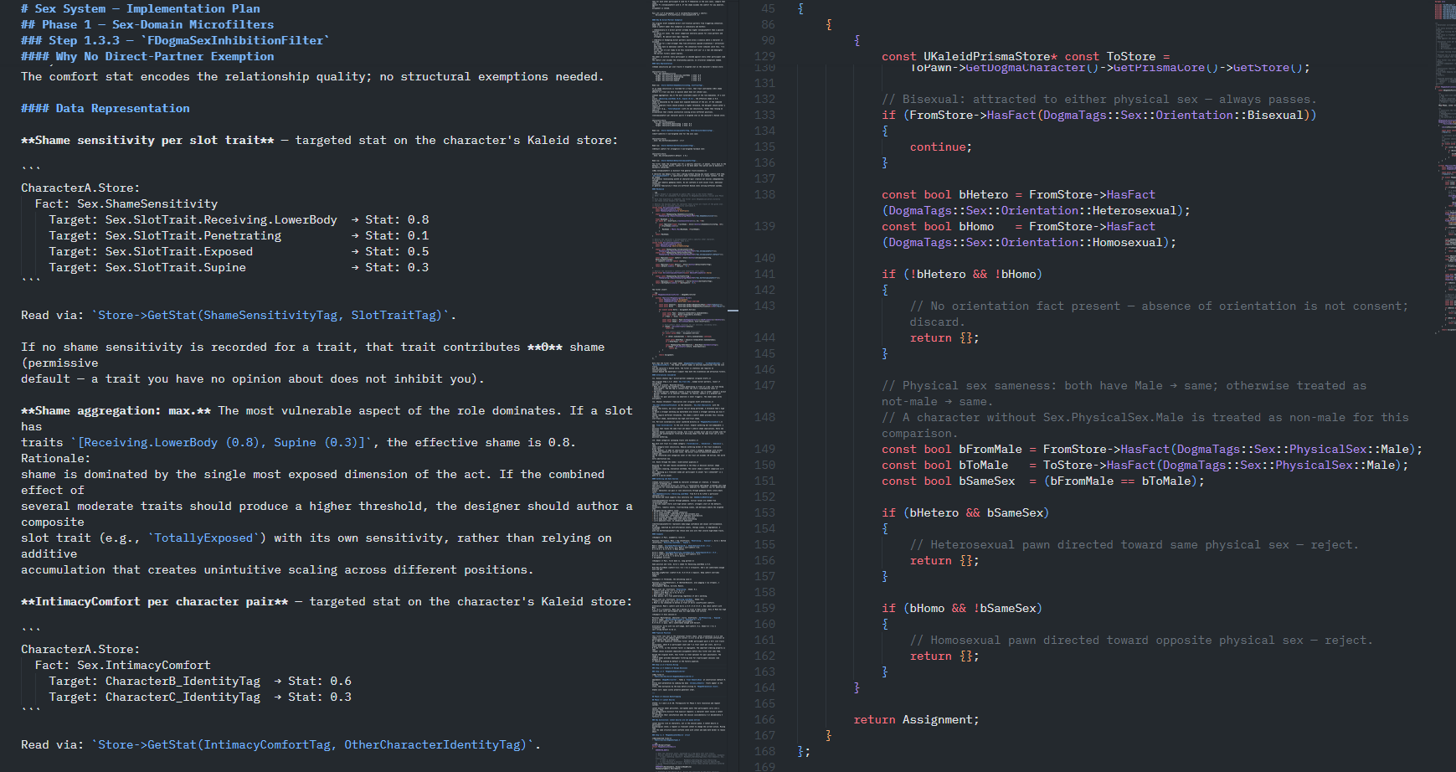Click the 'const bool bSameSex' declaration line
This screenshot has height=772, width=1456.
(1043, 481)
